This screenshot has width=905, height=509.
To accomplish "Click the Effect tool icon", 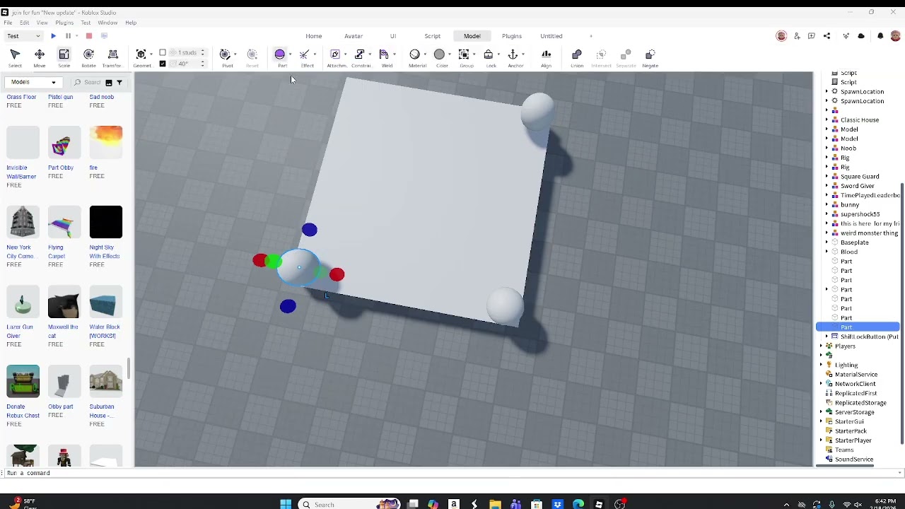I will 305,54.
